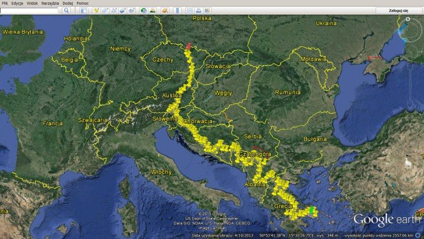
Task: Open the Plik menu
Action: pyautogui.click(x=5, y=3)
